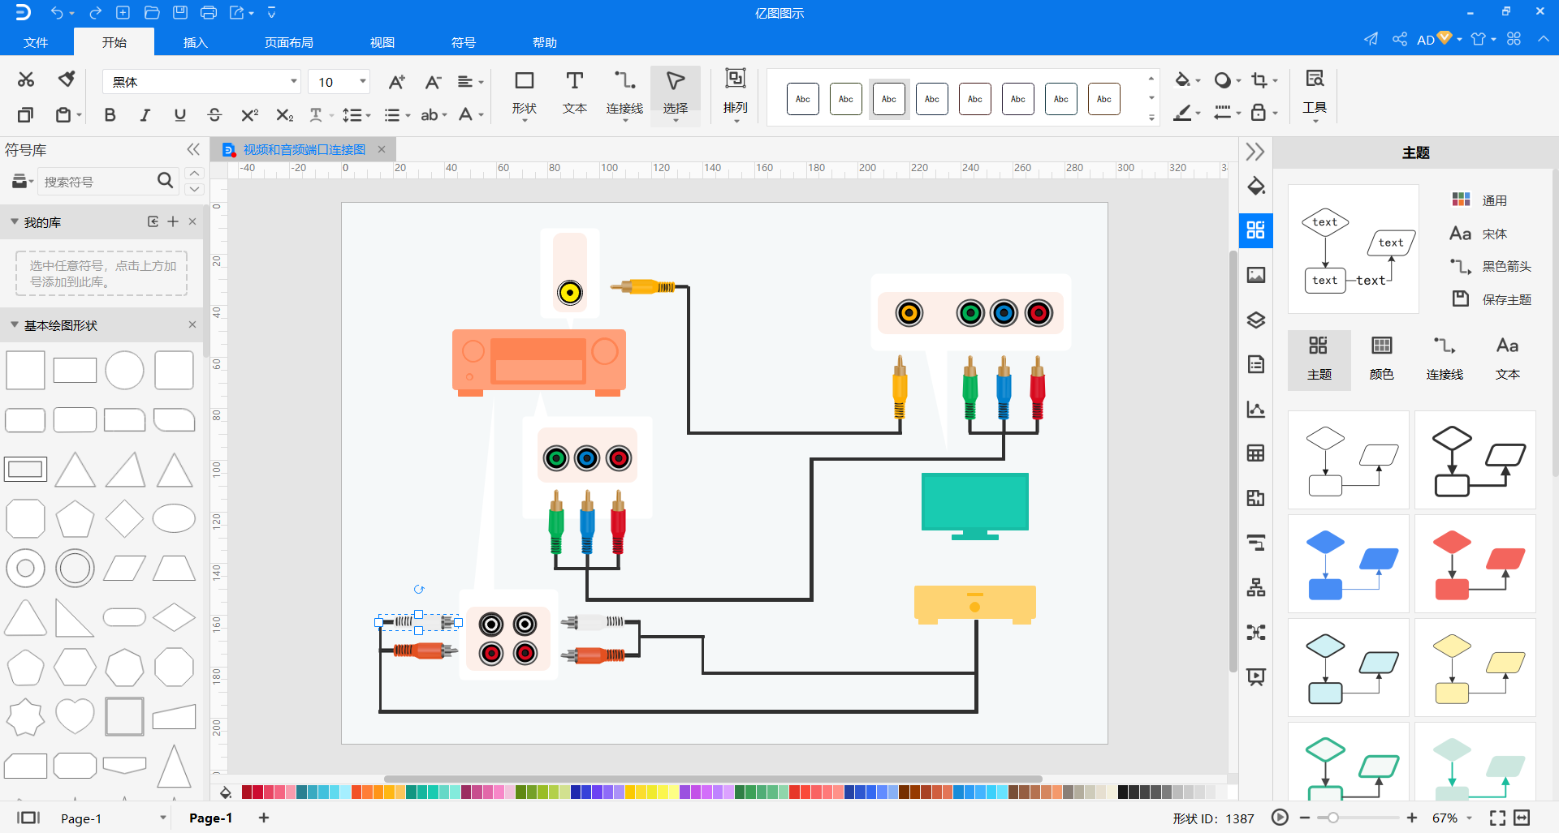Image resolution: width=1559 pixels, height=833 pixels.
Task: Switch to the 帮助 tab
Action: (545, 42)
